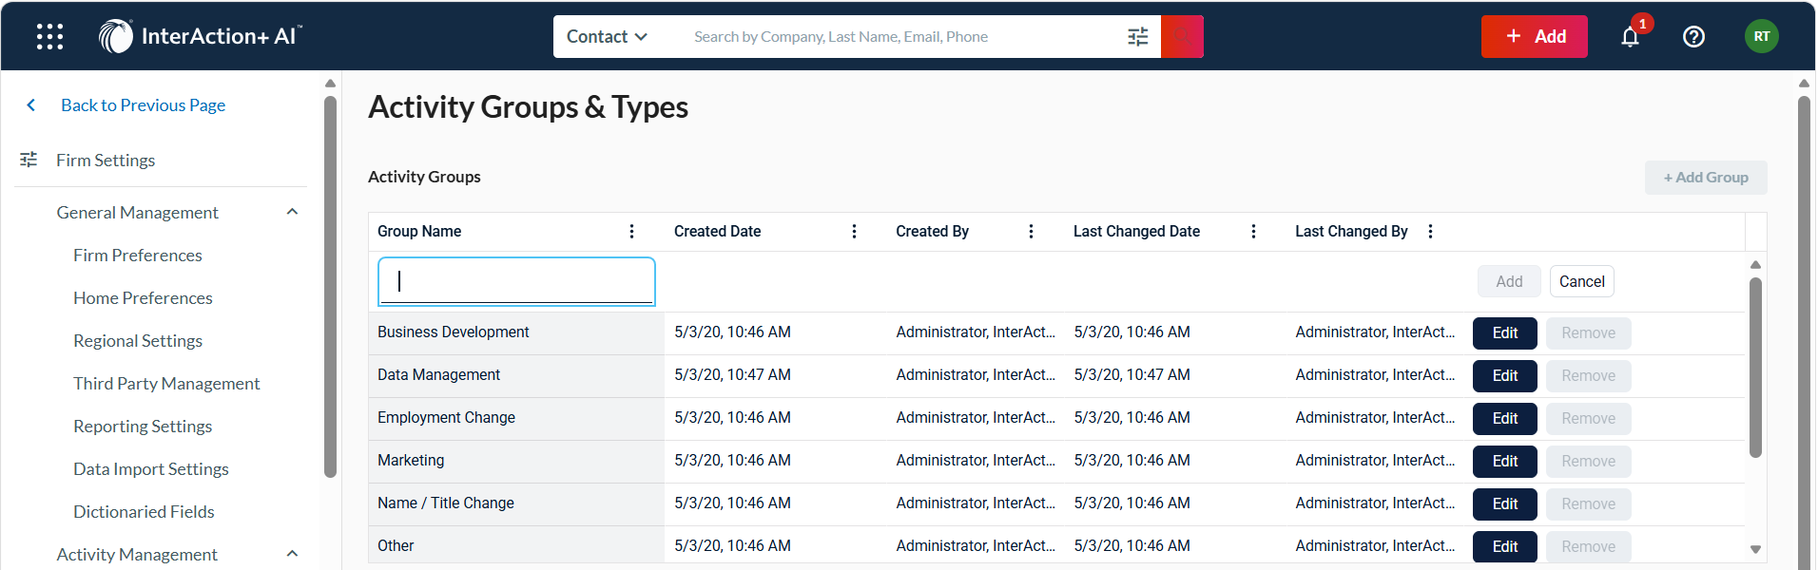Click the Firm Settings sliders icon
The image size is (1818, 570).
pyautogui.click(x=29, y=160)
